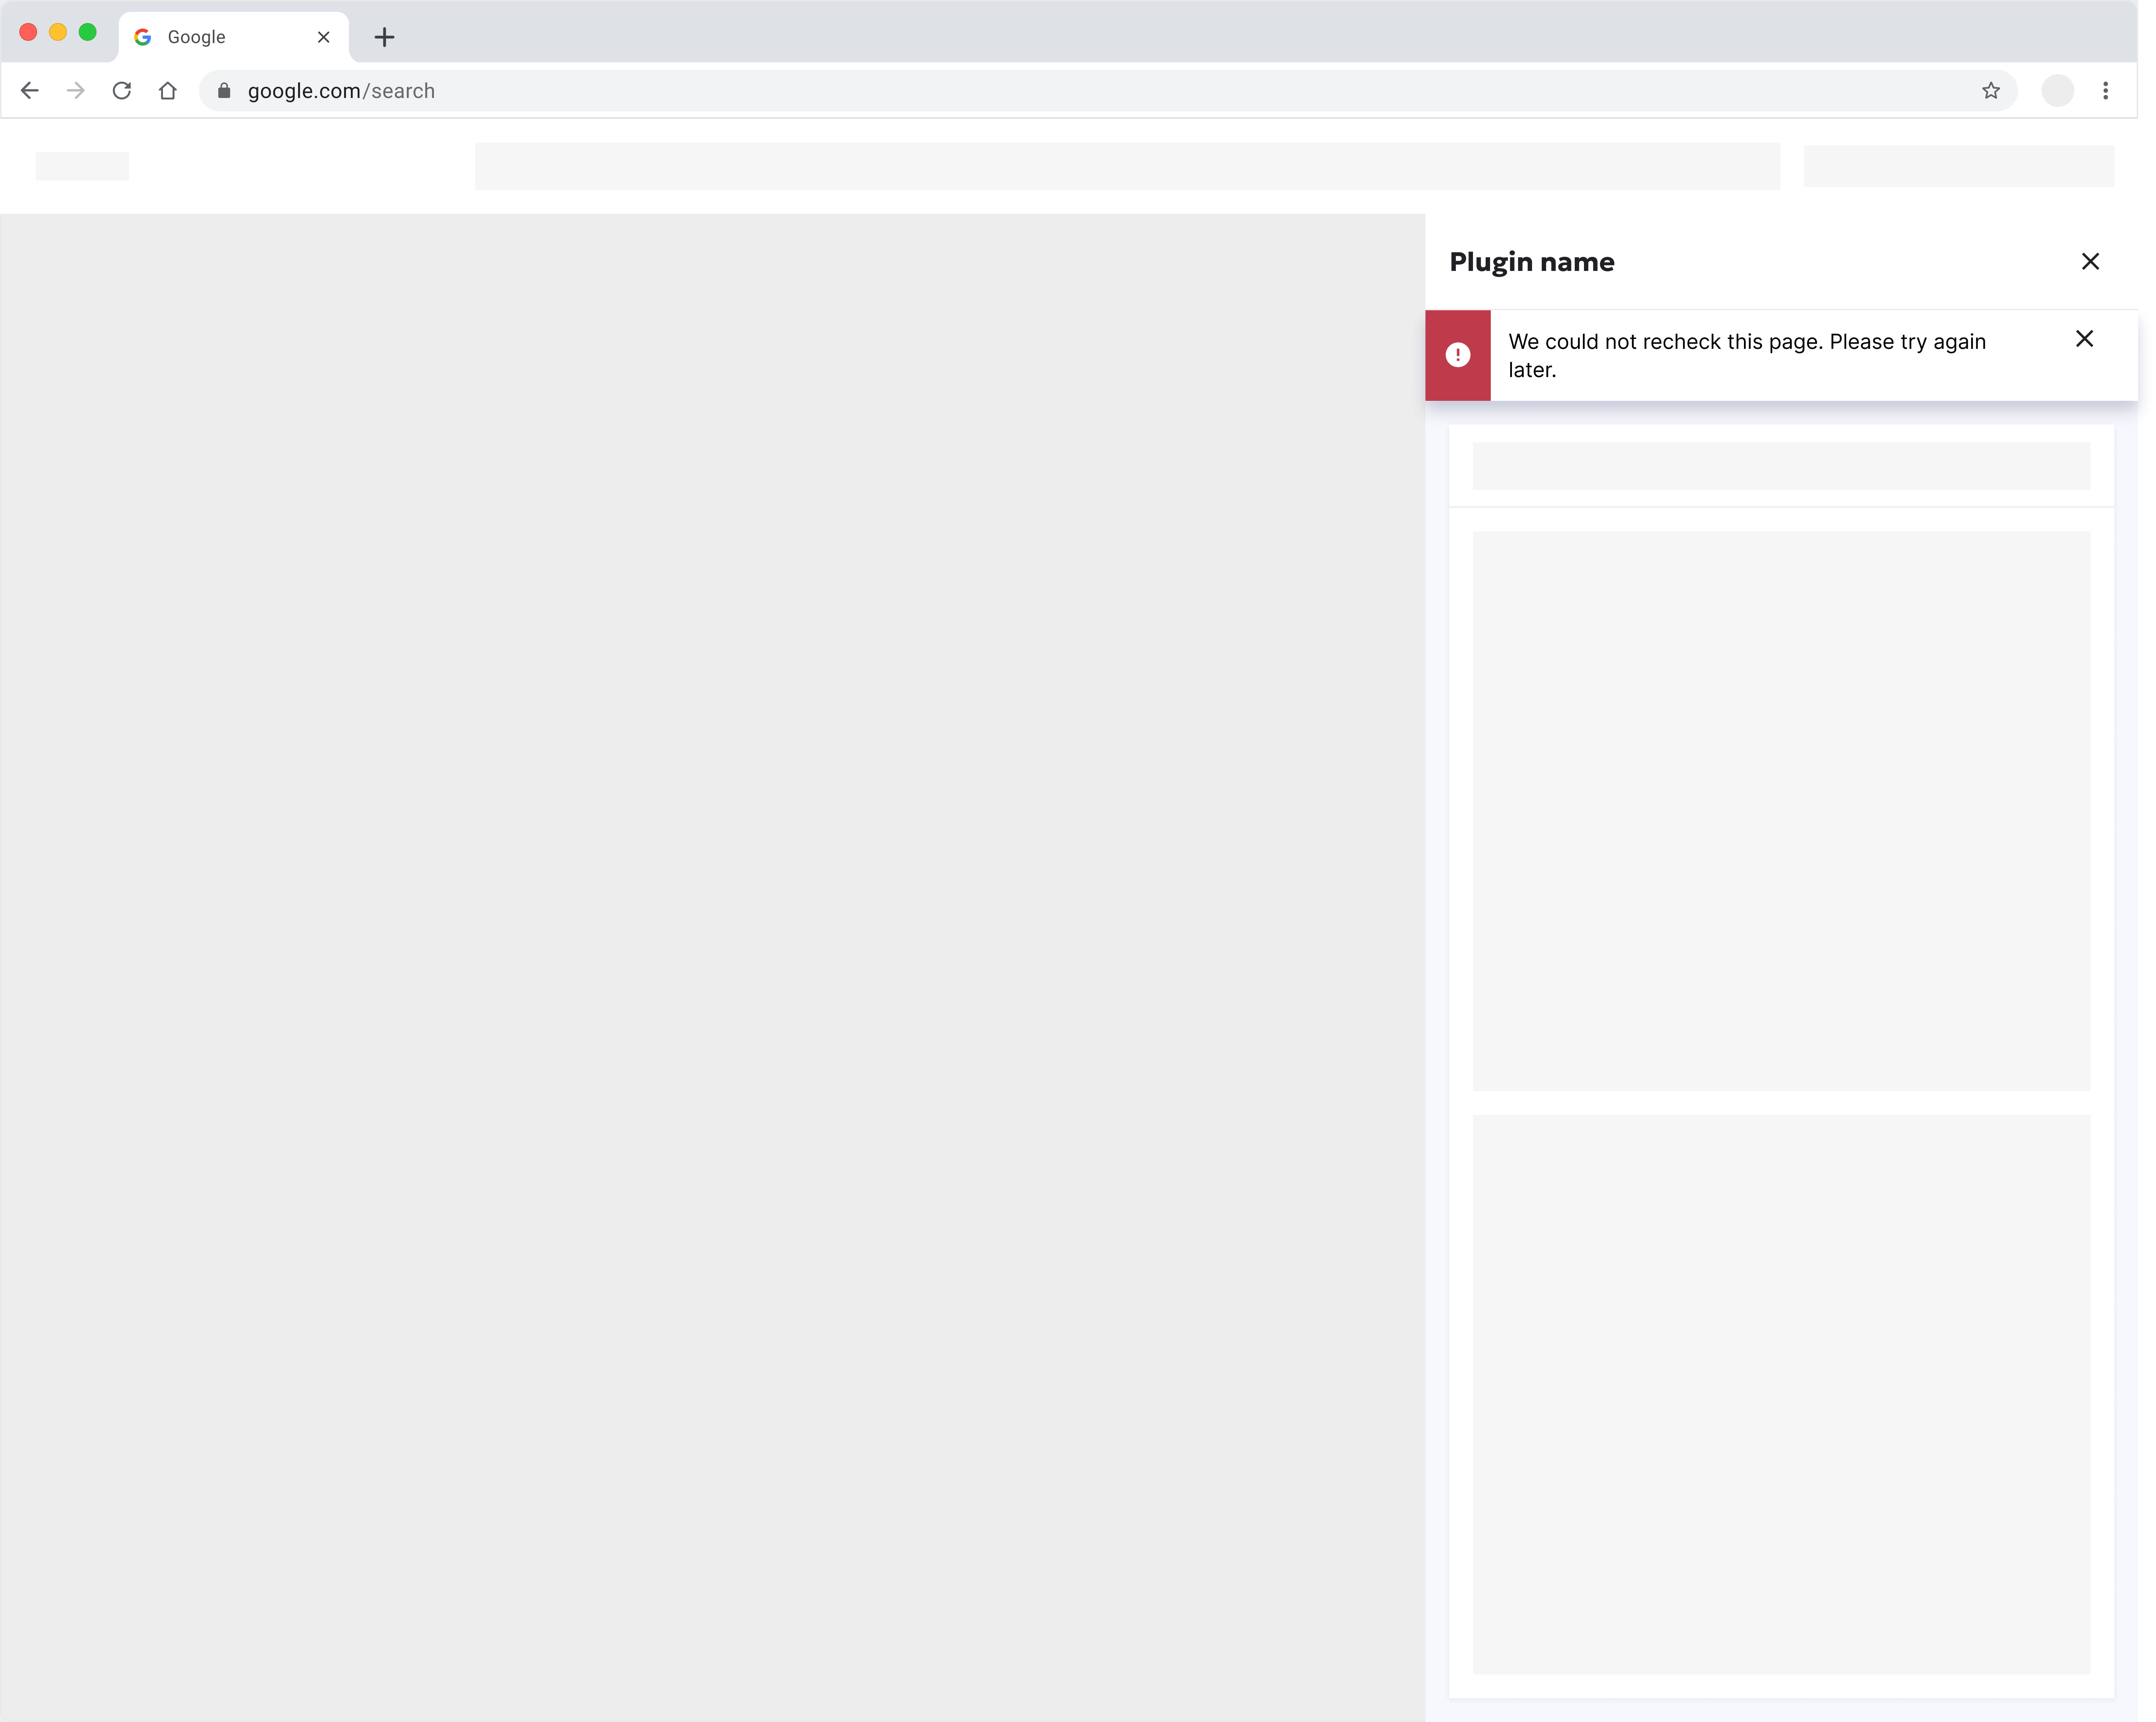Go to browser home page
2156x1722 pixels.
pyautogui.click(x=168, y=91)
